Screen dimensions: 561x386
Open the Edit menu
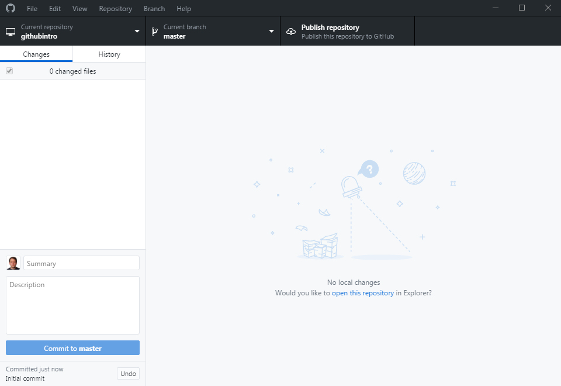[55, 9]
